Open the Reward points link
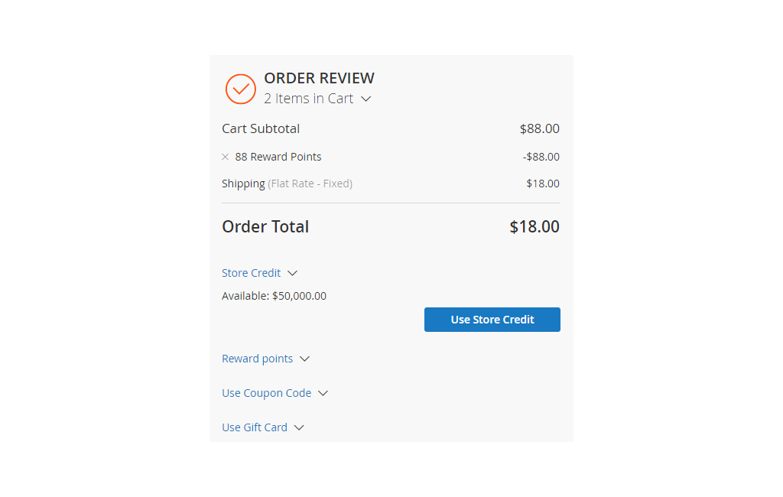Image resolution: width=783 pixels, height=497 pixels. click(x=257, y=359)
